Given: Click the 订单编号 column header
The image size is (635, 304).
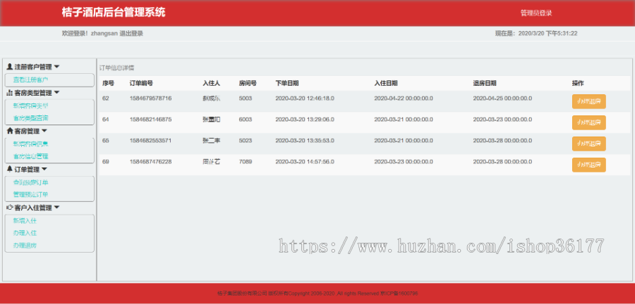Looking at the screenshot, I should 141,83.
